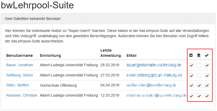Screen dimensions: 217x111
Task: Uncheck super-user checkbox for Roessler, Christian
Action: pos(199,96)
